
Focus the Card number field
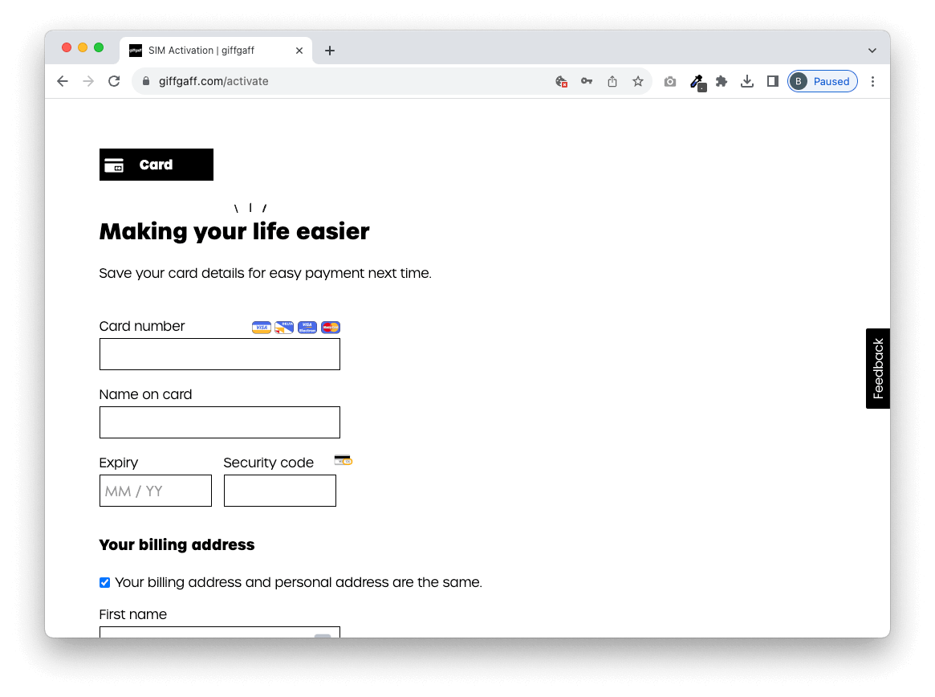click(x=220, y=354)
